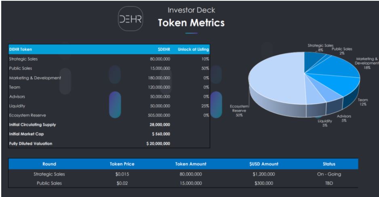Click the "Public Sales 2%" pie chart label
This screenshot has width=379, height=197.
coord(342,51)
